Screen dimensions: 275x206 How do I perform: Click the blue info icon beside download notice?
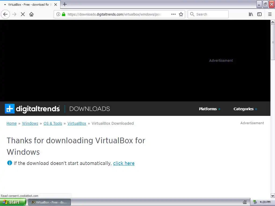(9, 163)
